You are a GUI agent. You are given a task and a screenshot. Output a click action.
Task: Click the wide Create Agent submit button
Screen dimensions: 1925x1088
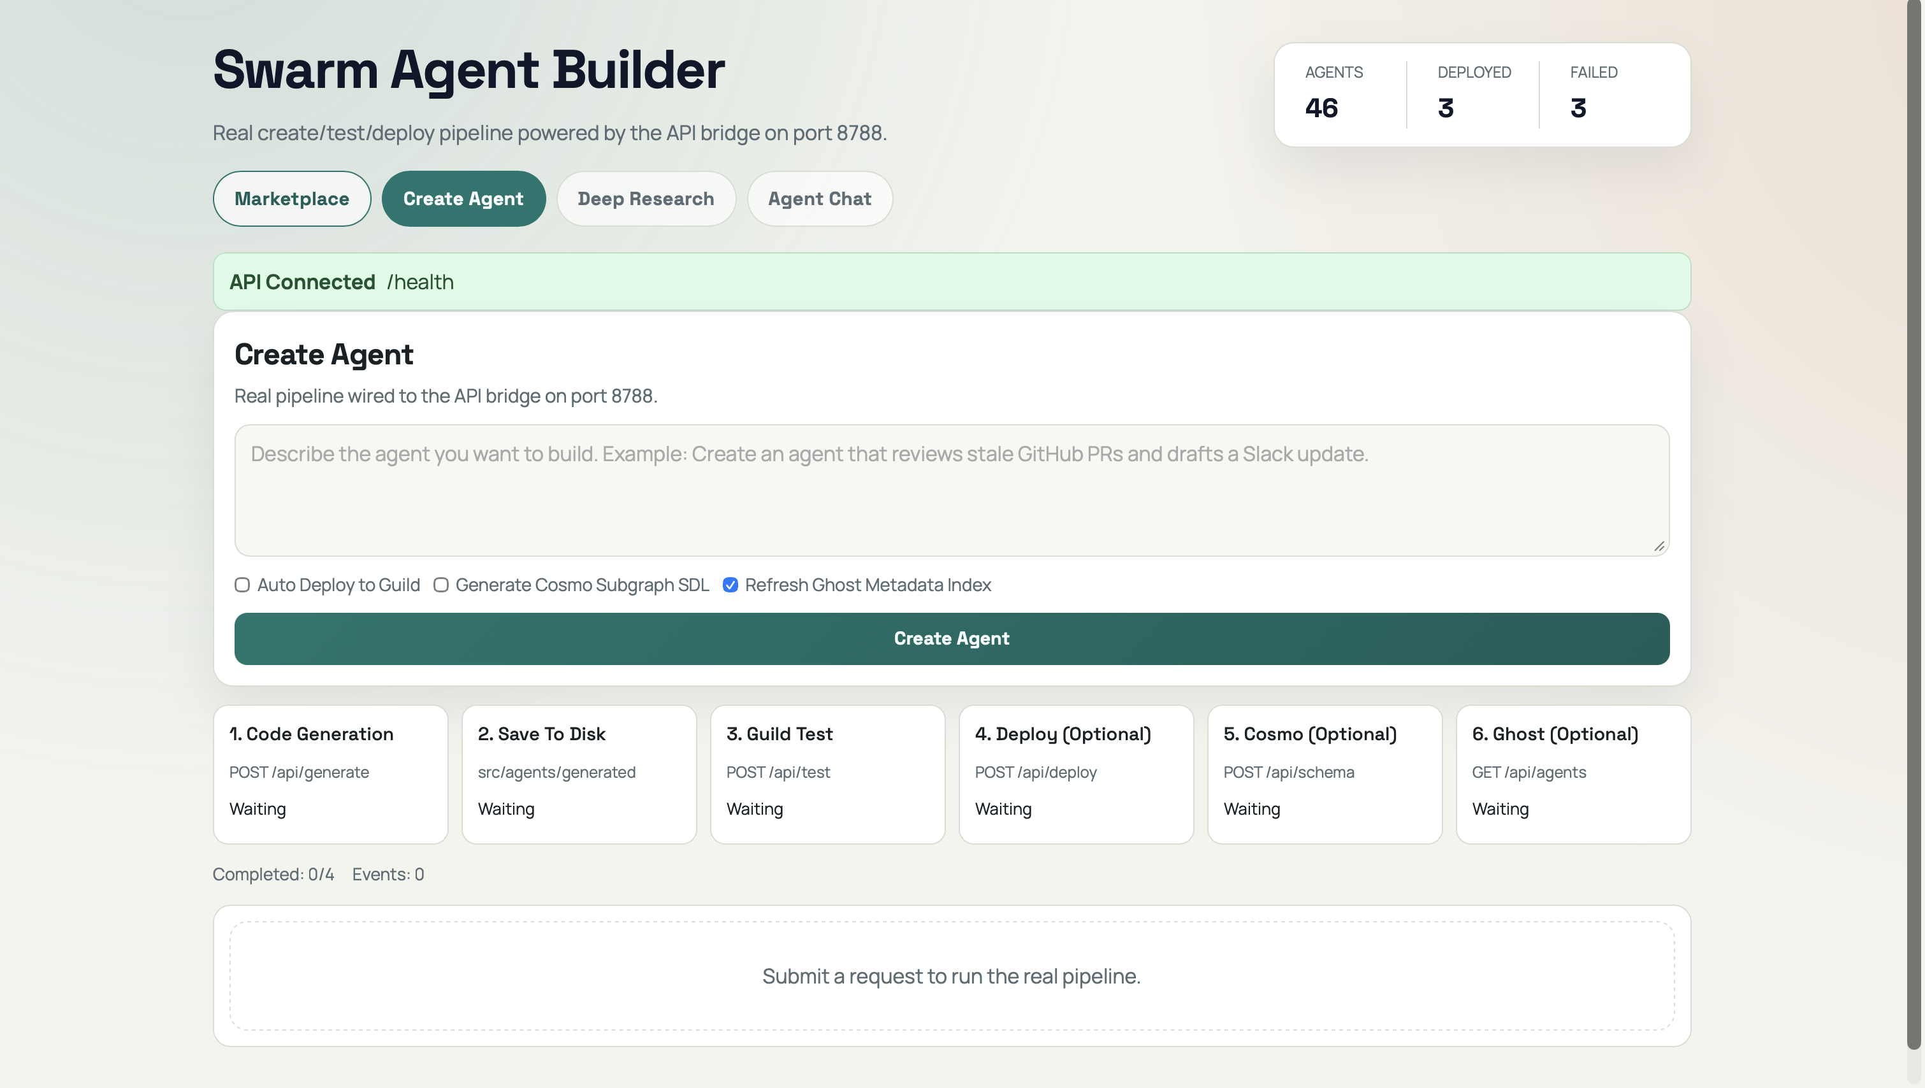pyautogui.click(x=951, y=639)
